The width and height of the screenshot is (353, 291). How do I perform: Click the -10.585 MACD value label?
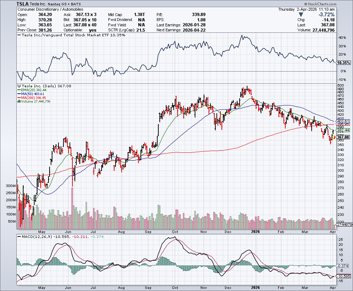tap(343, 276)
